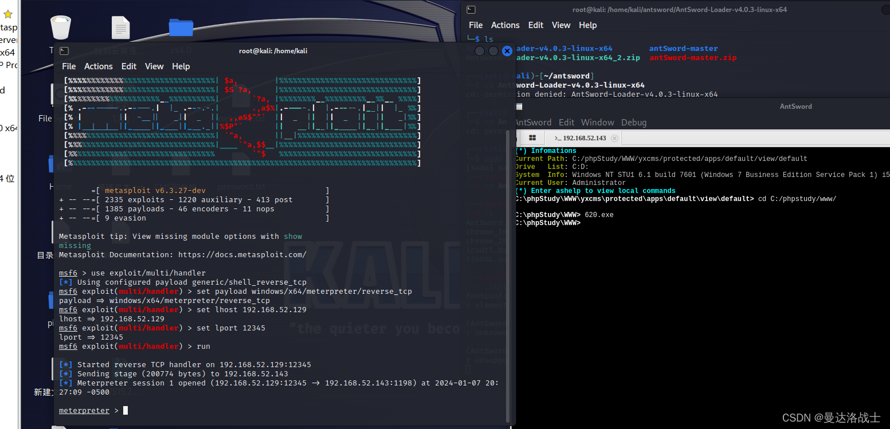Open the cs4.0 blue folder on desktop
Image resolution: width=890 pixels, height=429 pixels.
click(181, 27)
